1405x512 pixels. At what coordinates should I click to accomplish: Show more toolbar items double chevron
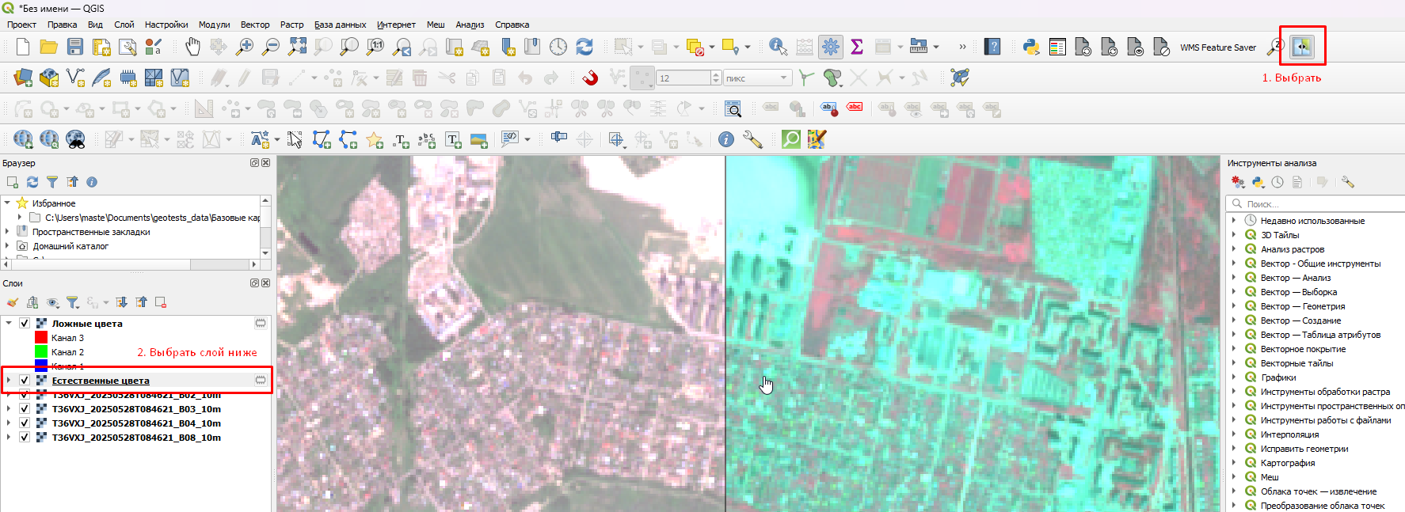tap(962, 47)
